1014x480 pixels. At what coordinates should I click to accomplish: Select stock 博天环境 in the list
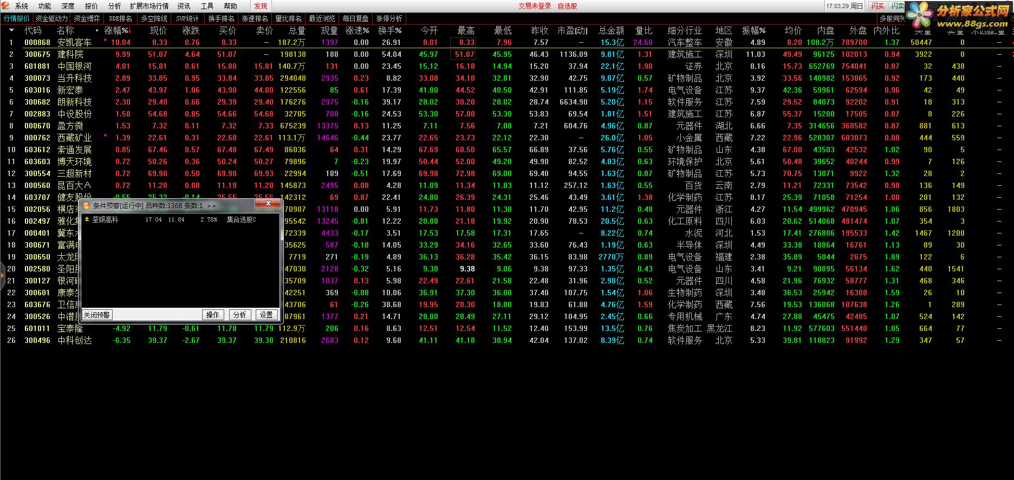(x=74, y=161)
